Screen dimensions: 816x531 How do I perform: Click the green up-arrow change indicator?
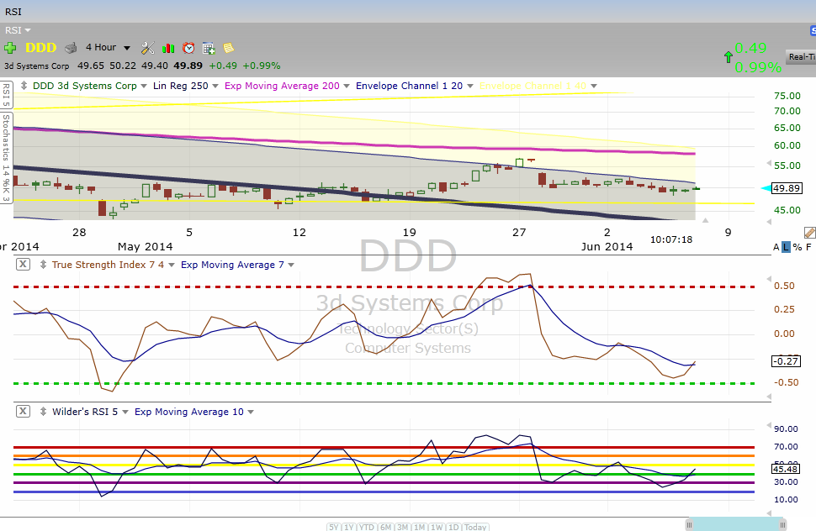point(728,56)
